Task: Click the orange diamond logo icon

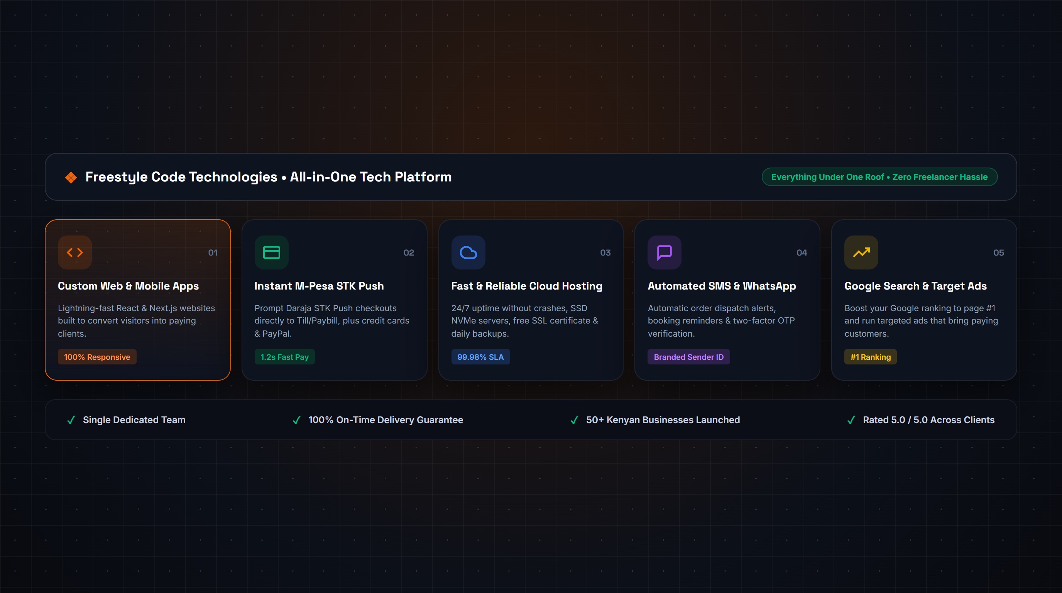Action: [71, 177]
